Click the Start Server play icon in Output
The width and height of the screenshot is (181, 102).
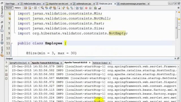coord(6,62)
